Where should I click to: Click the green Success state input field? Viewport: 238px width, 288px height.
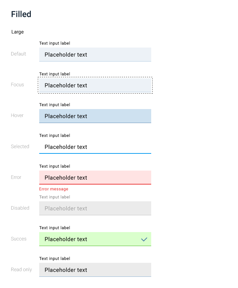tap(95, 239)
